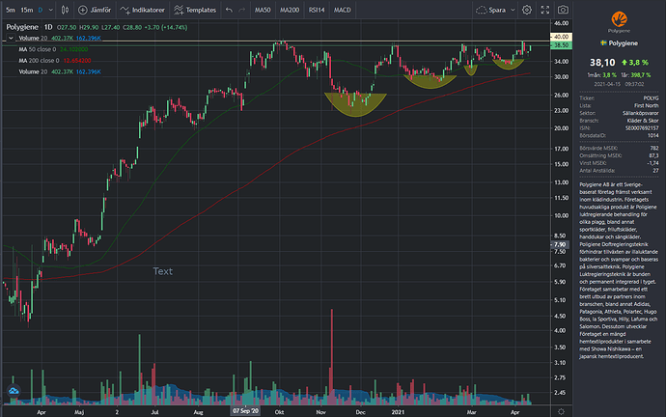Image resolution: width=666 pixels, height=417 pixels.
Task: Expand the Spara save dropdown arrow
Action: tap(513, 10)
